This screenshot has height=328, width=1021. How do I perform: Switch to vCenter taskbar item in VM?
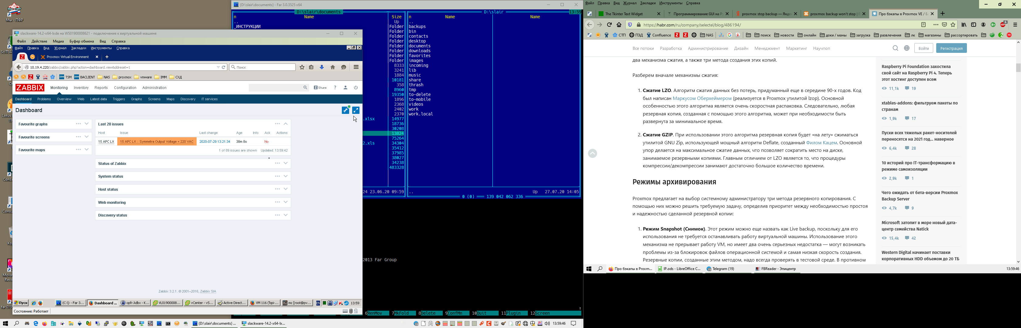(200, 303)
